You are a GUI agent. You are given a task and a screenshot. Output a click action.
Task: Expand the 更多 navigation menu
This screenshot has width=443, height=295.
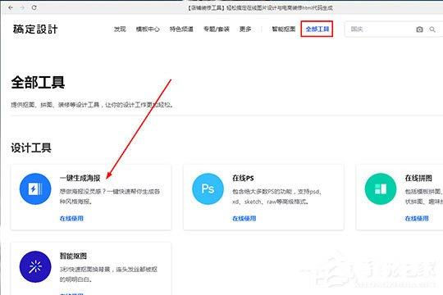click(245, 29)
